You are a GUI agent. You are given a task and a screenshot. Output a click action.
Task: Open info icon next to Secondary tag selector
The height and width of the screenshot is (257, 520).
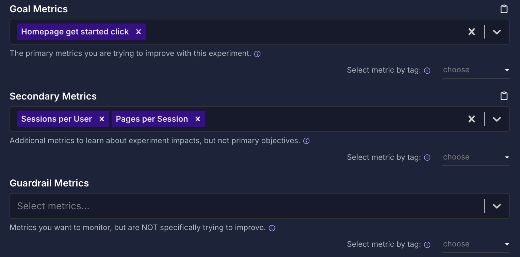click(427, 157)
